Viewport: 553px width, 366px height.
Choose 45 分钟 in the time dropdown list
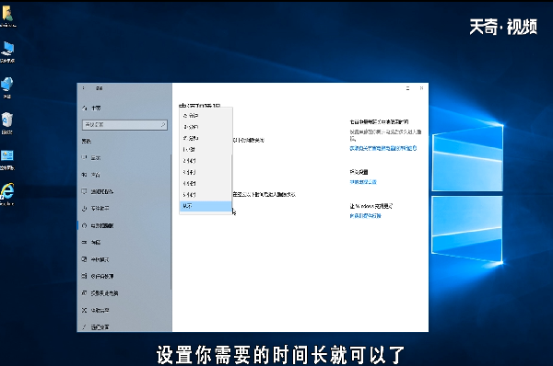tap(206, 138)
